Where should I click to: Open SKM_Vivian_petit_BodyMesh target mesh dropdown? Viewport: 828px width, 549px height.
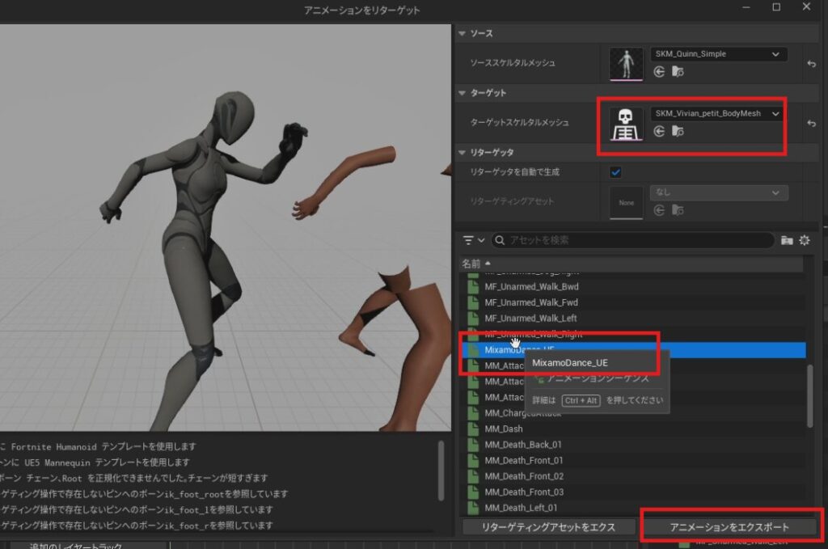(716, 113)
